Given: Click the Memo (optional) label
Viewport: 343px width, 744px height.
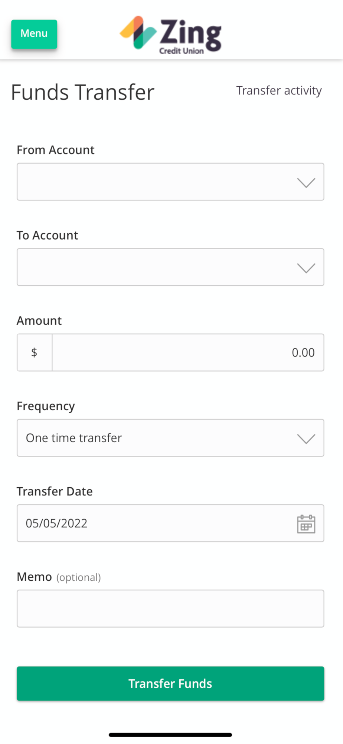Looking at the screenshot, I should pyautogui.click(x=59, y=577).
